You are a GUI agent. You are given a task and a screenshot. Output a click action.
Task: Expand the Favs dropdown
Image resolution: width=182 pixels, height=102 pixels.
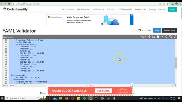click(162, 9)
